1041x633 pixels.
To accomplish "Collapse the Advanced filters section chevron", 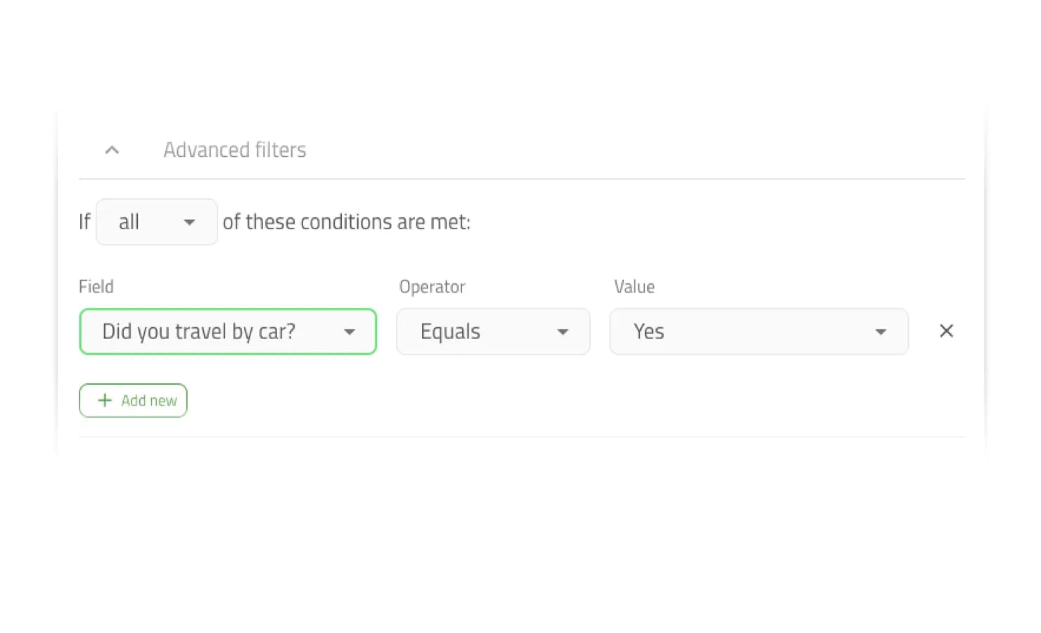I will point(112,150).
